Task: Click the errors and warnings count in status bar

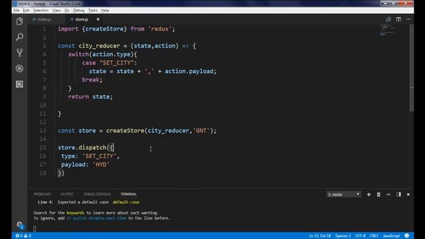Action: pos(23,236)
